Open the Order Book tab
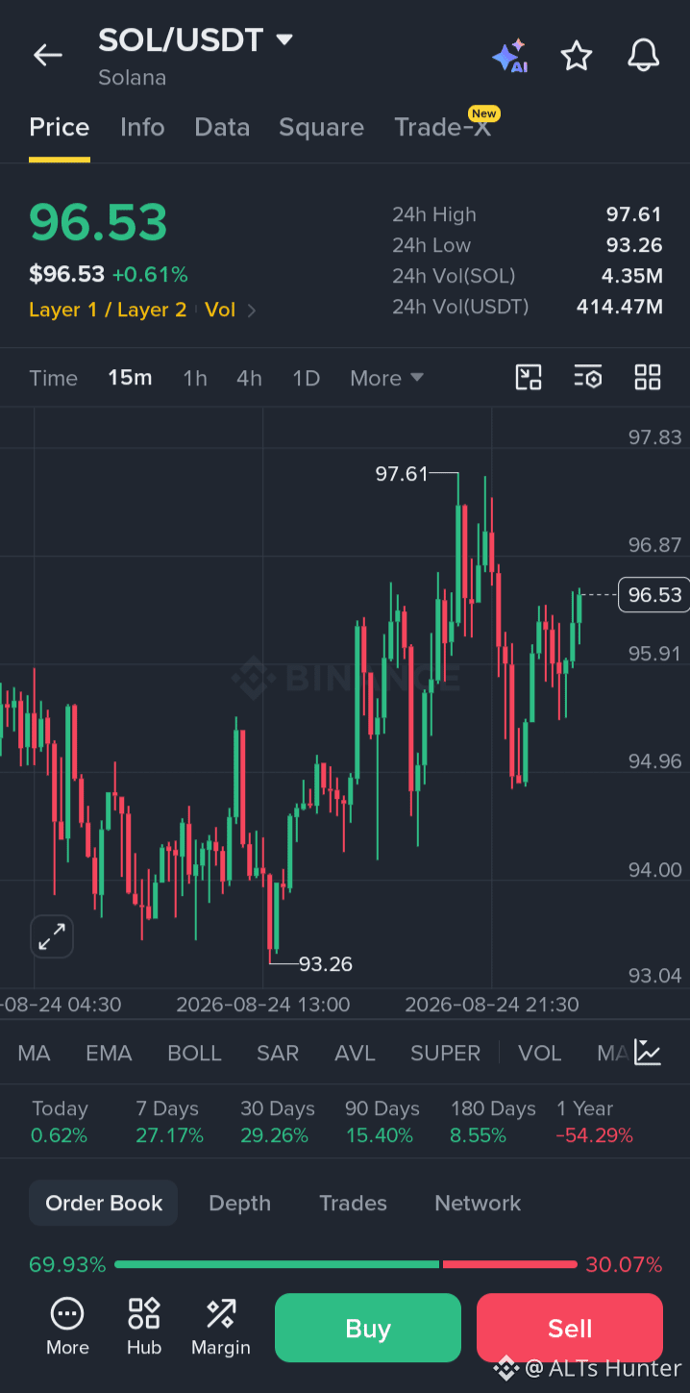The height and width of the screenshot is (1393, 690). (x=104, y=1203)
